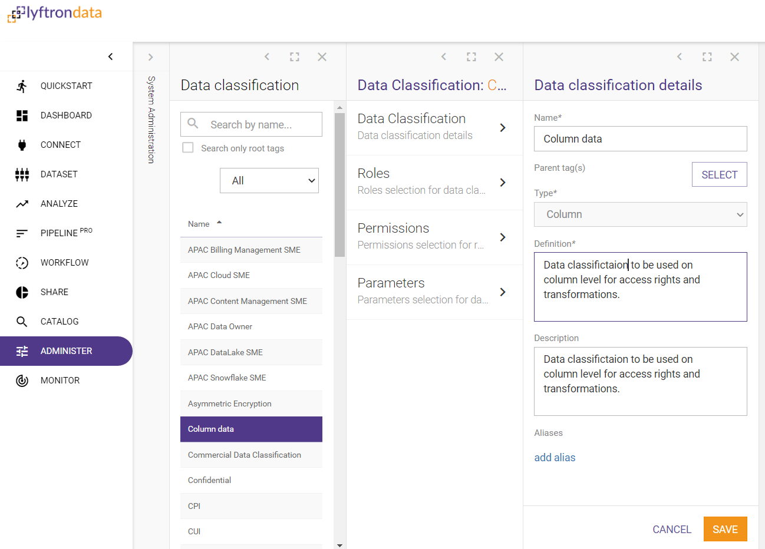Open the Type Column dropdown
The width and height of the screenshot is (765, 549).
[x=641, y=214]
